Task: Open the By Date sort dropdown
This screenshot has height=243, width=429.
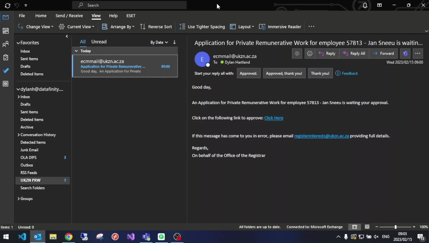Action: [159, 42]
